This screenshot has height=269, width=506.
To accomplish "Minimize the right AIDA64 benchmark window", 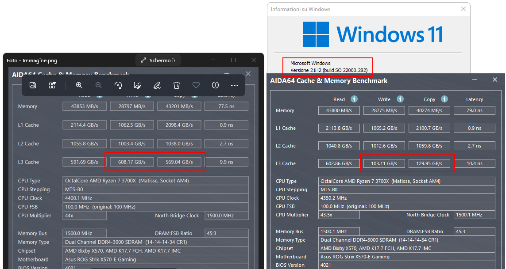I will coord(475,80).
